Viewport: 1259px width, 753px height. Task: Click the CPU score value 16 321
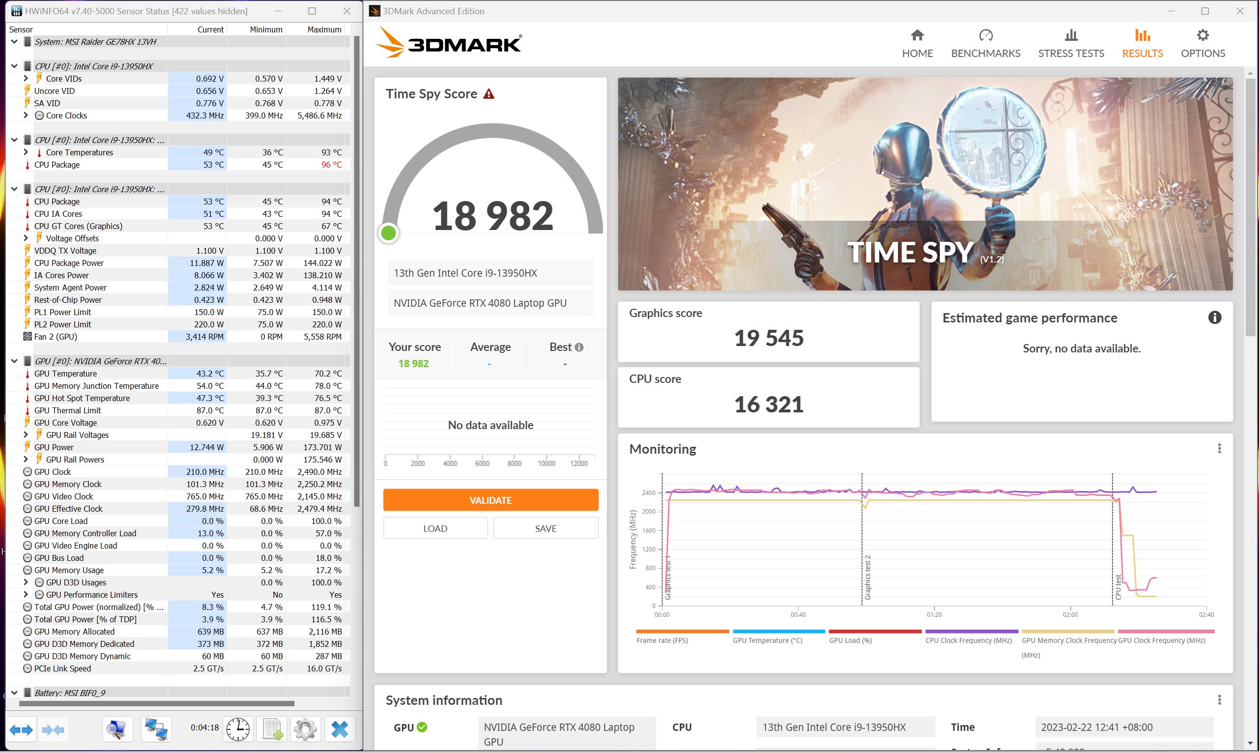tap(769, 405)
